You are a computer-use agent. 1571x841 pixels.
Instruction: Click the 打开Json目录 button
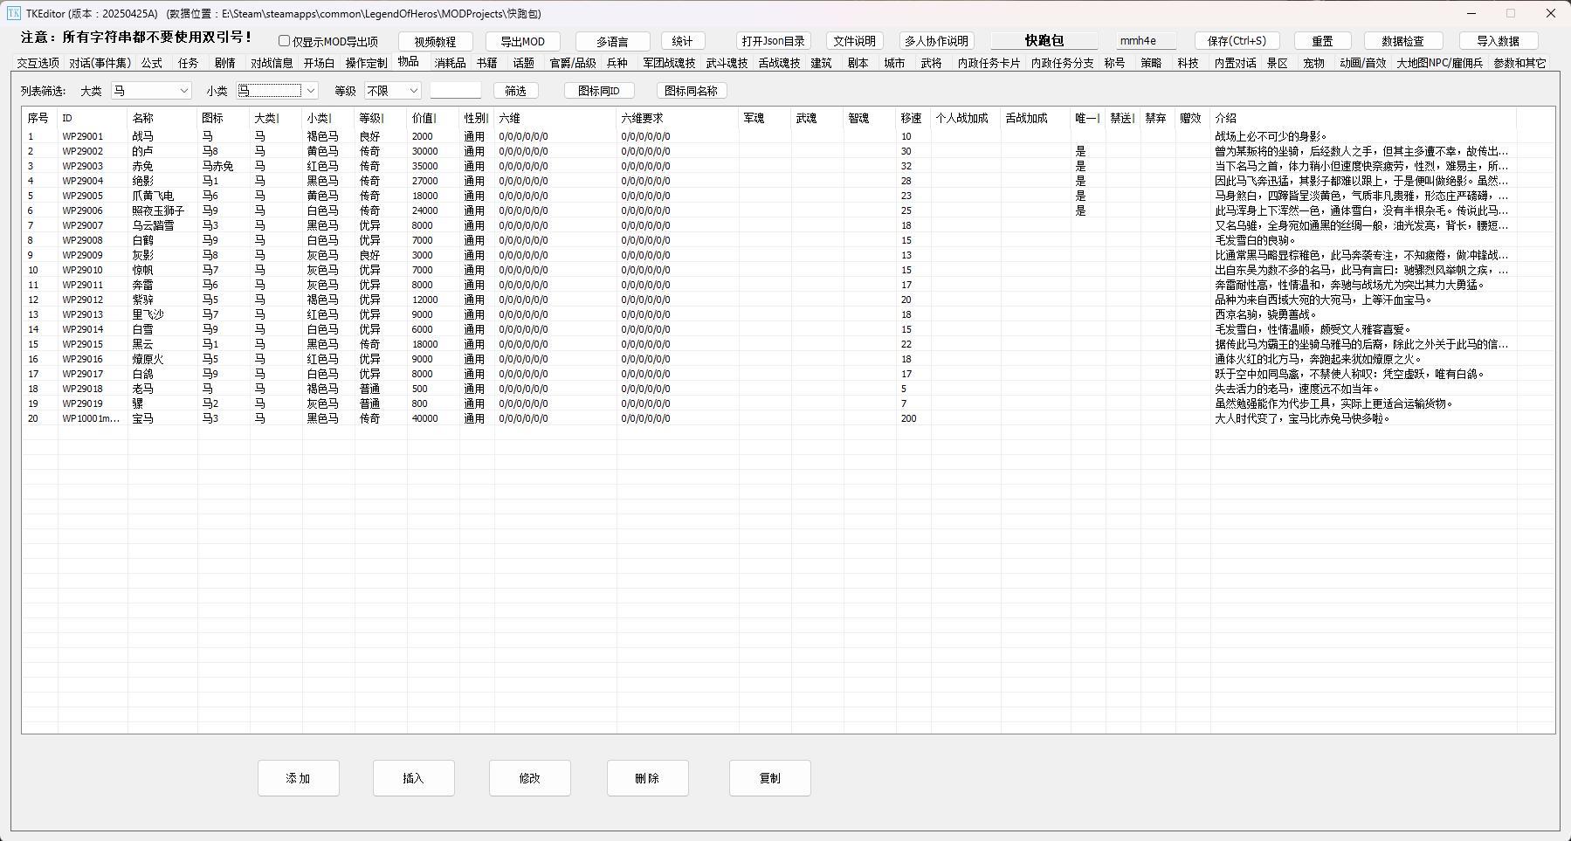click(x=773, y=41)
